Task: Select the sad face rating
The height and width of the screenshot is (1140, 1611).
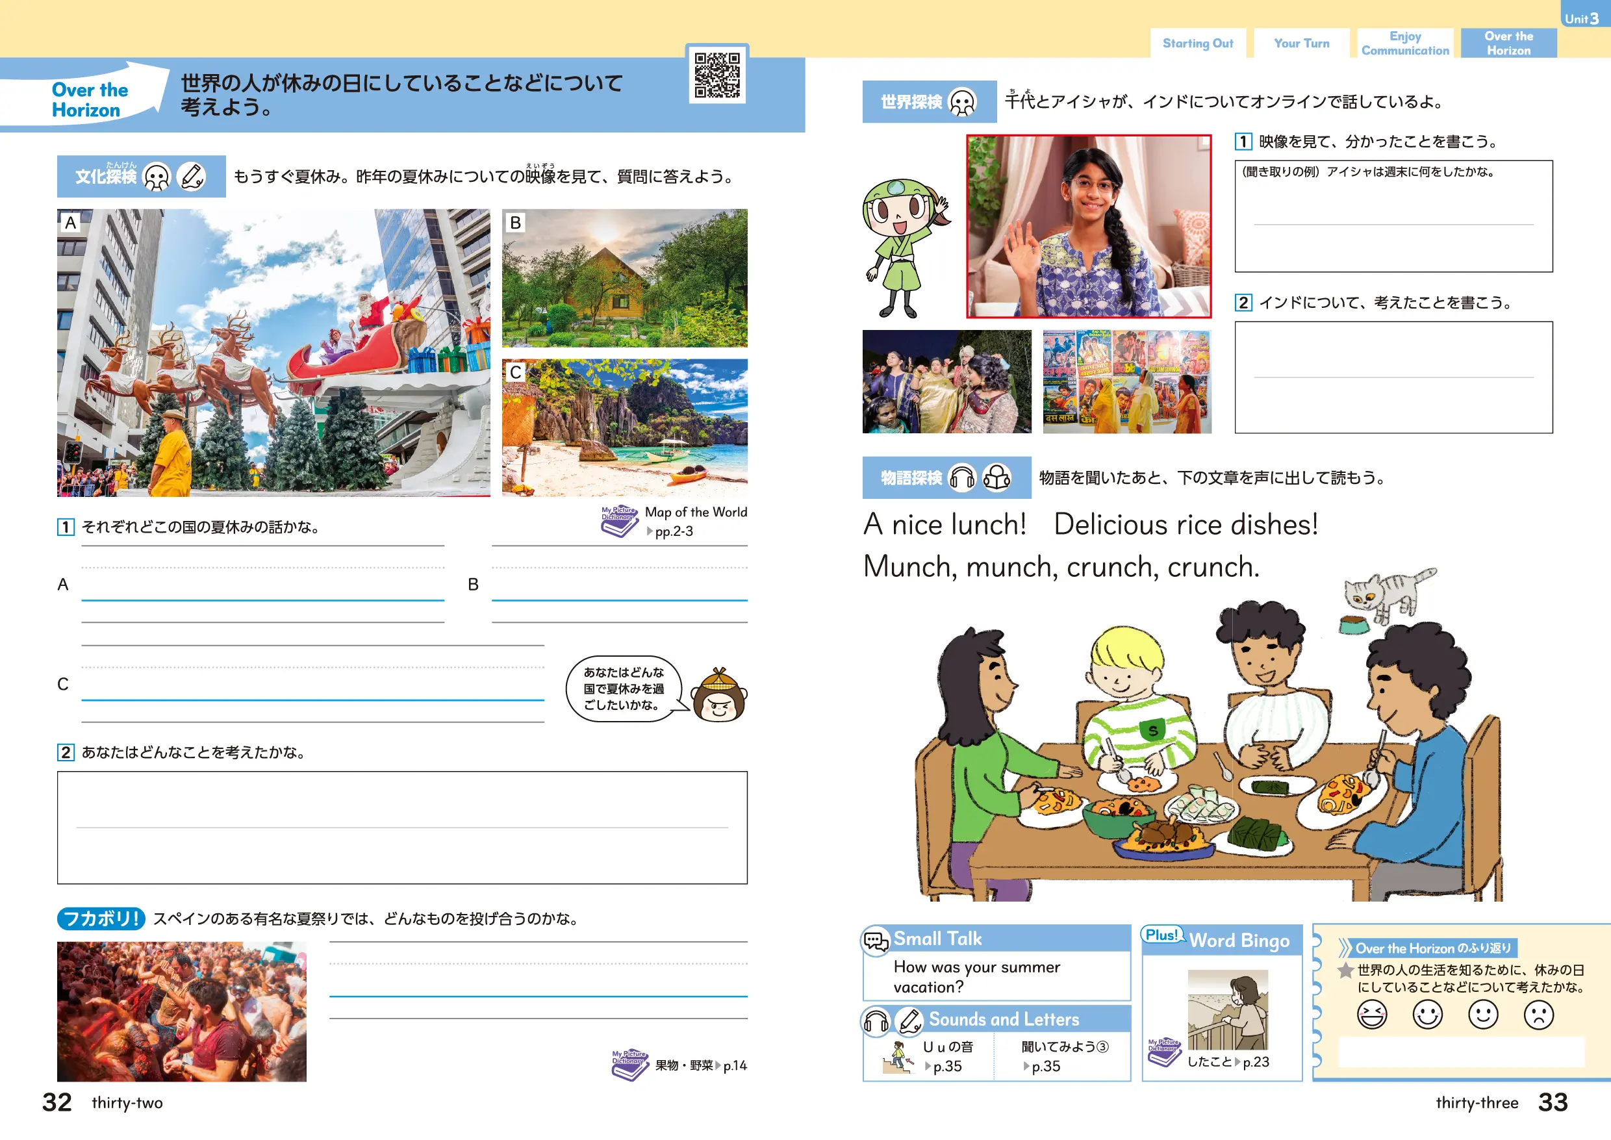Action: click(1538, 1015)
